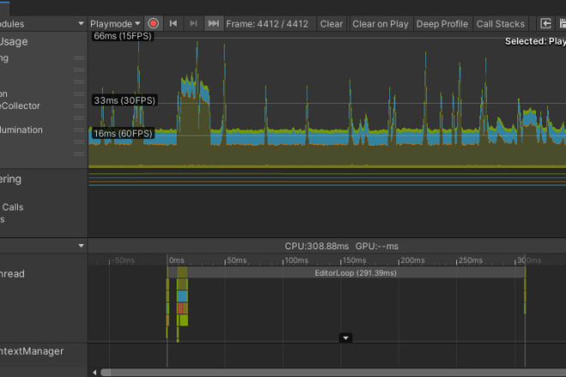Select the blue sample block in the timeline
The height and width of the screenshot is (377, 566).
[183, 296]
